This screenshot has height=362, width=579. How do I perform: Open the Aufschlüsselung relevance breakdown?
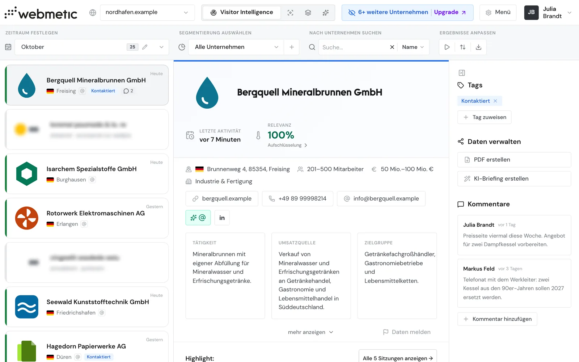[287, 145]
